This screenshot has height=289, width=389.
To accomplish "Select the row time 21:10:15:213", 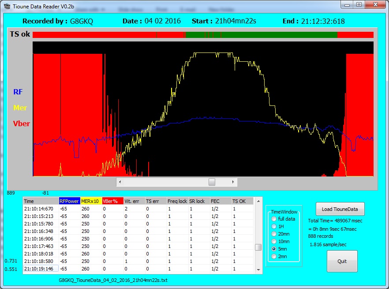I will tap(39, 216).
